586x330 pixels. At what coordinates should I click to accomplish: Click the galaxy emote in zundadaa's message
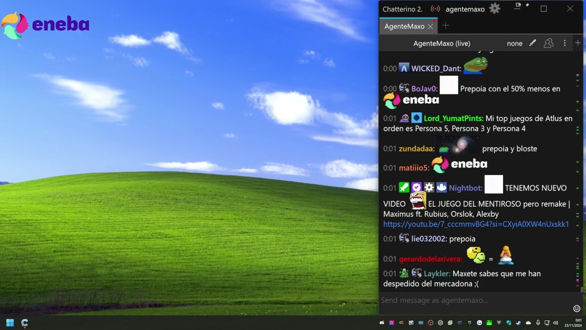coord(458,145)
